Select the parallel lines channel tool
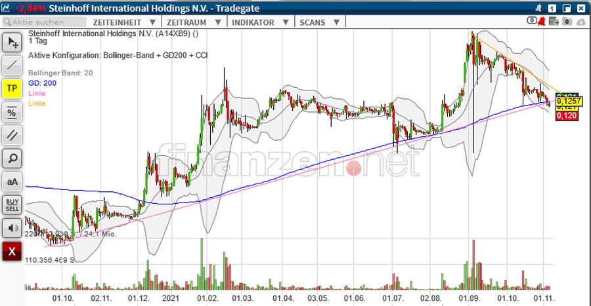Image resolution: width=591 pixels, height=306 pixels. (12, 136)
